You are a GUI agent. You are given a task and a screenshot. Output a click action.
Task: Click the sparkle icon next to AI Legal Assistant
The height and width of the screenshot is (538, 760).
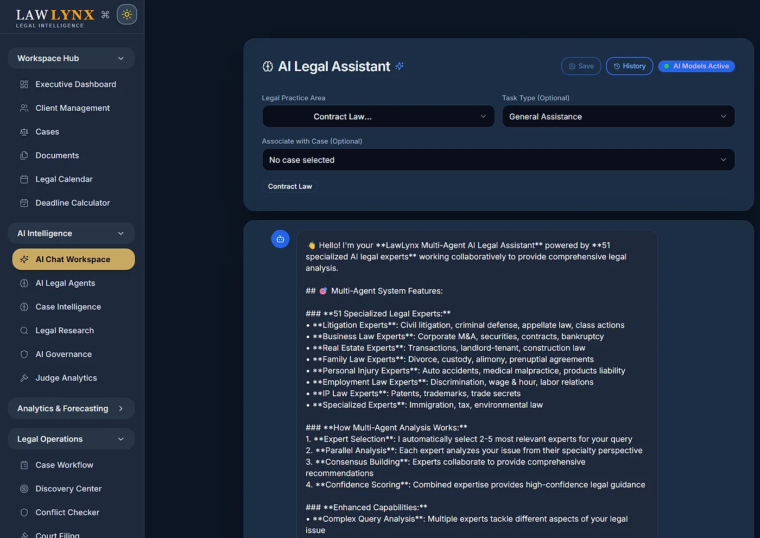click(400, 66)
